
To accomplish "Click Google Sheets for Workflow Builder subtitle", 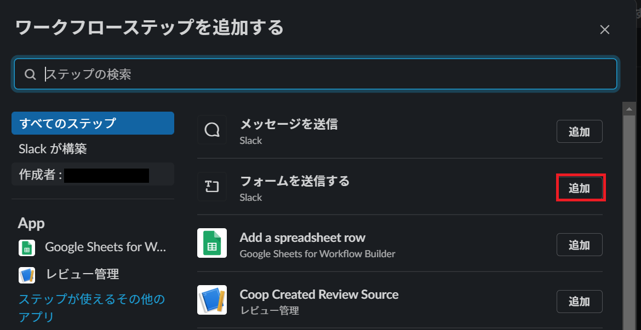I will tap(317, 254).
